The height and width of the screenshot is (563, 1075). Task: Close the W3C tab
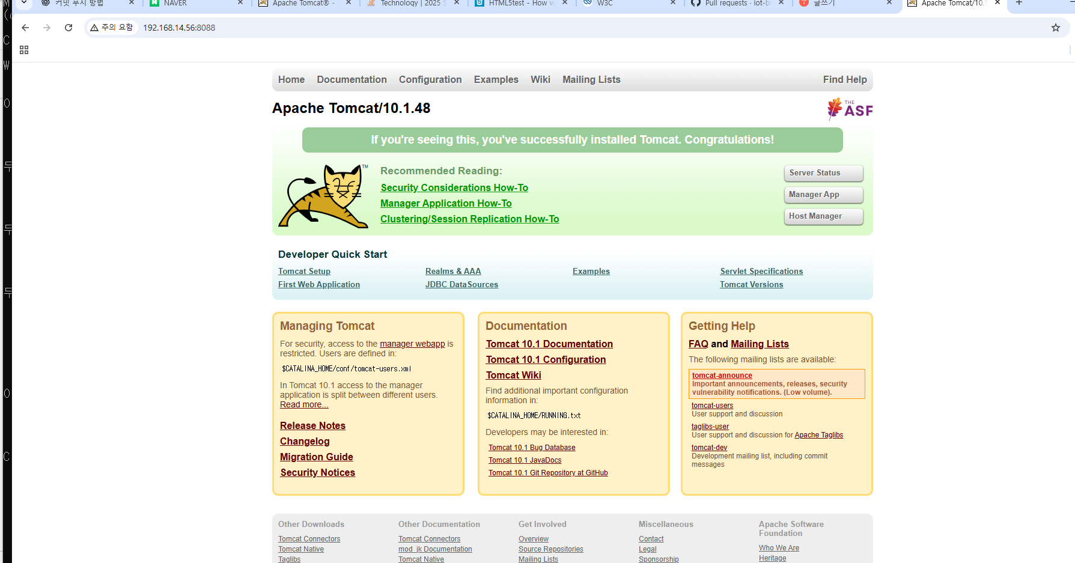673,3
